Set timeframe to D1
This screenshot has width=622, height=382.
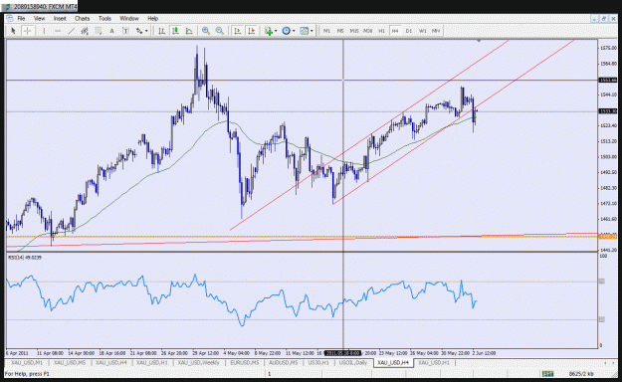click(409, 31)
